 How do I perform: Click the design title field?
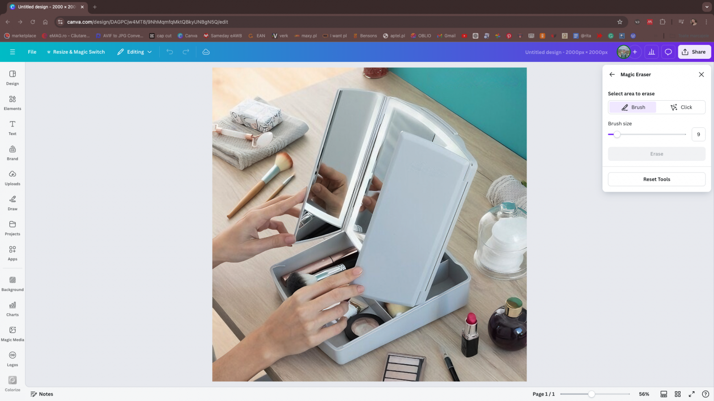566,52
